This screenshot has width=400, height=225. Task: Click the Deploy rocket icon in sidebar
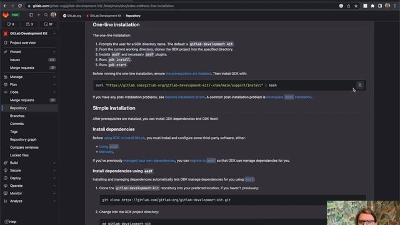(6, 178)
